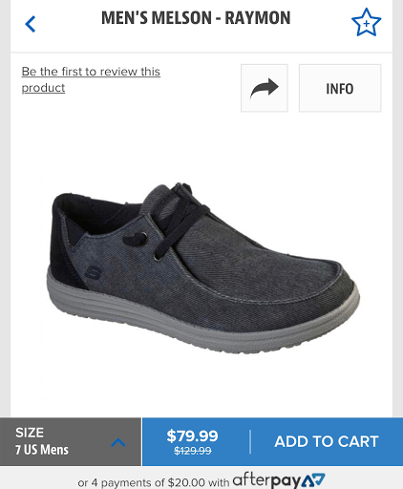Go back using the blue chevron arrow

point(31,24)
